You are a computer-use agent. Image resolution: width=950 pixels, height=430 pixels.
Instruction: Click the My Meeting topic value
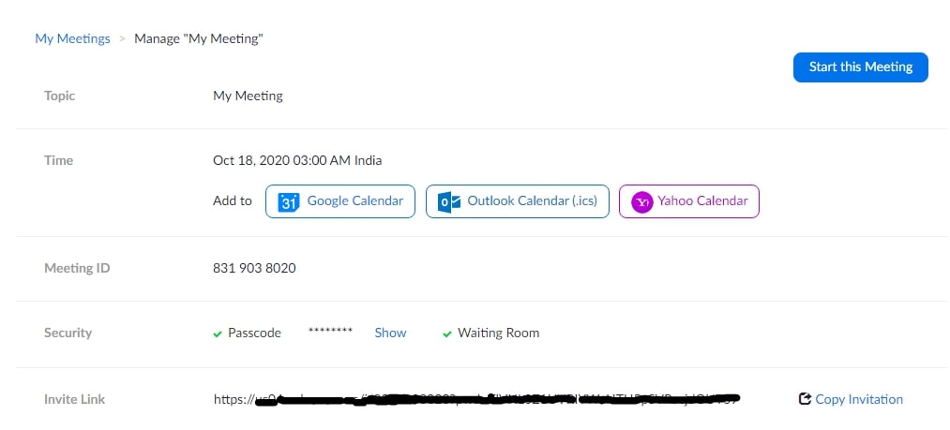click(x=248, y=96)
